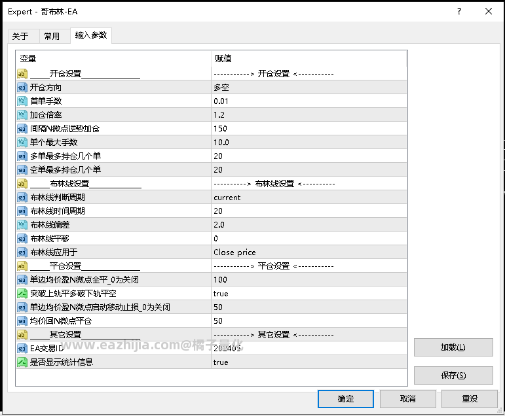Click the integer icon beside 开仓方向
Image resolution: width=505 pixels, height=416 pixels.
(22, 88)
